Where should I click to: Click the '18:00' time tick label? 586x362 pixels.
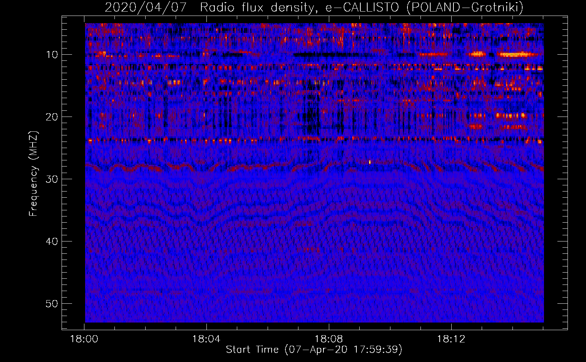click(x=84, y=339)
